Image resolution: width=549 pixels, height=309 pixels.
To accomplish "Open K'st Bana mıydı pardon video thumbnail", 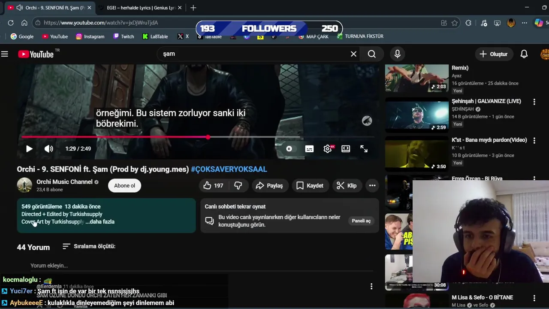I will point(416,154).
